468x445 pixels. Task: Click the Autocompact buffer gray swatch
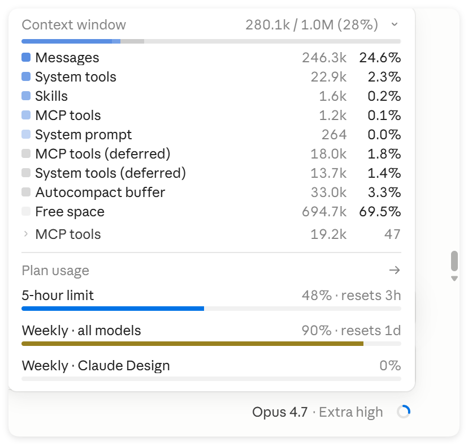tap(26, 192)
